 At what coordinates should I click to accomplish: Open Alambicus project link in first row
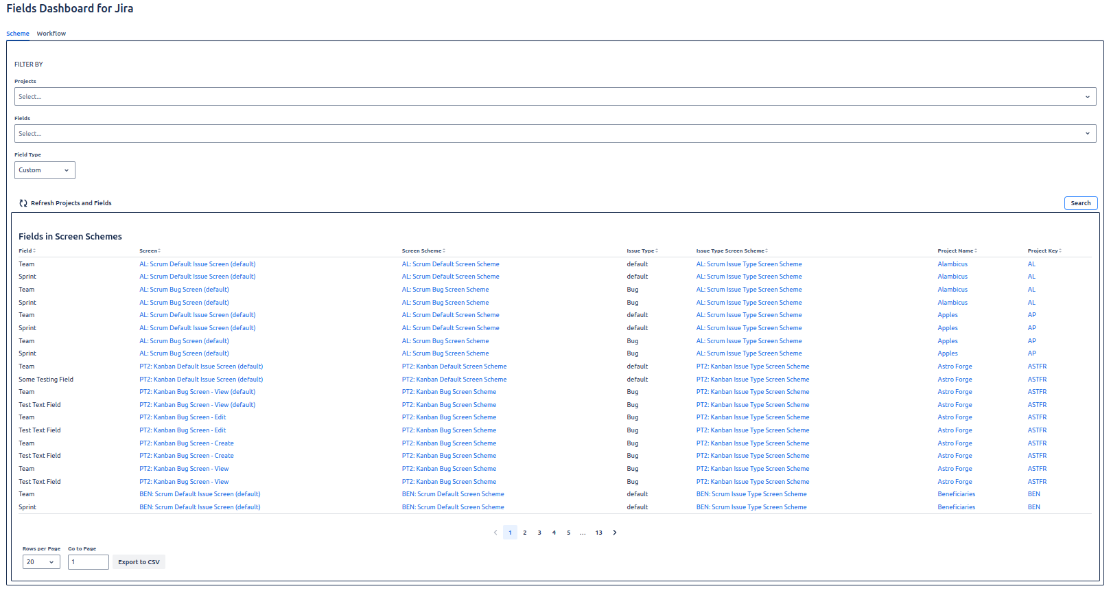(952, 264)
